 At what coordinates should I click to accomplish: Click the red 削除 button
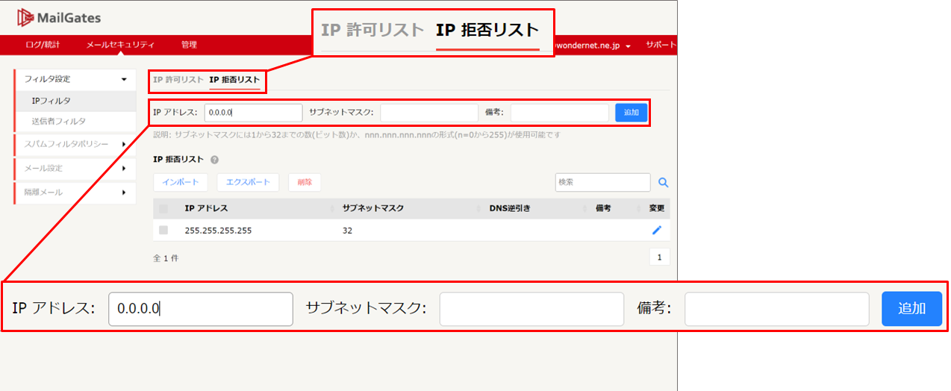(x=305, y=182)
